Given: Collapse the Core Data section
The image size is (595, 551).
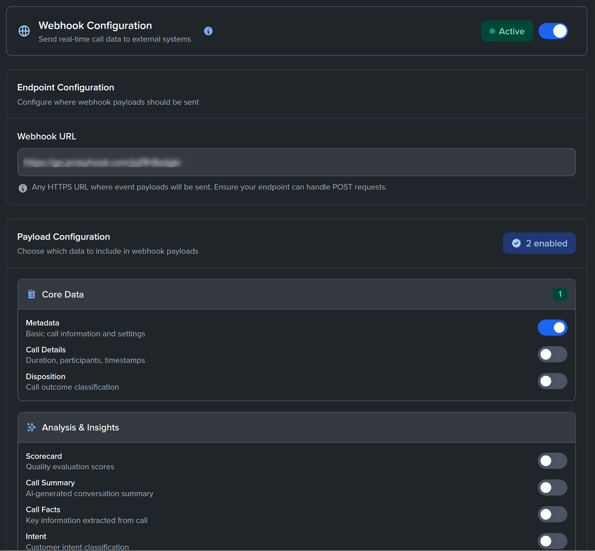Looking at the screenshot, I should click(x=292, y=294).
